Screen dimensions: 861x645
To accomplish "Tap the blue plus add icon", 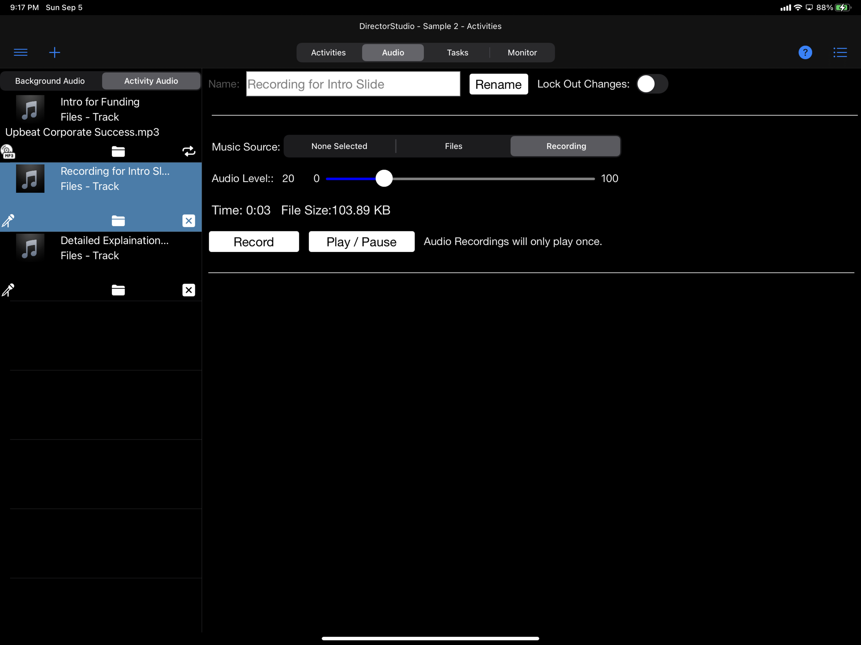I will [54, 52].
